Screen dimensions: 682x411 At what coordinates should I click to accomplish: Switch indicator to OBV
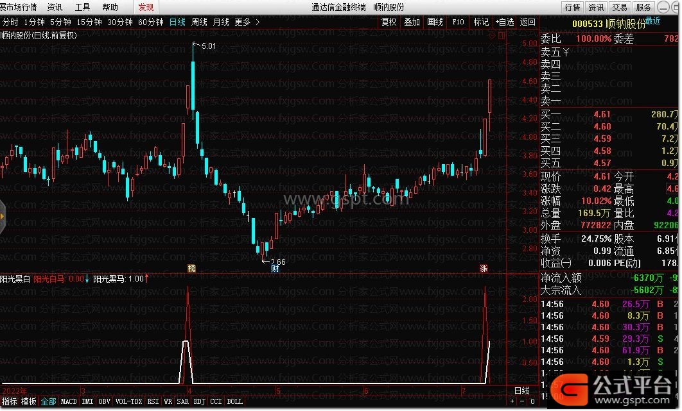point(105,401)
